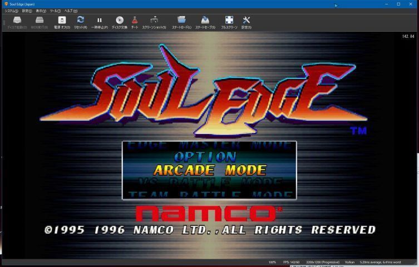Open the 表示 (View) menu

click(x=41, y=11)
